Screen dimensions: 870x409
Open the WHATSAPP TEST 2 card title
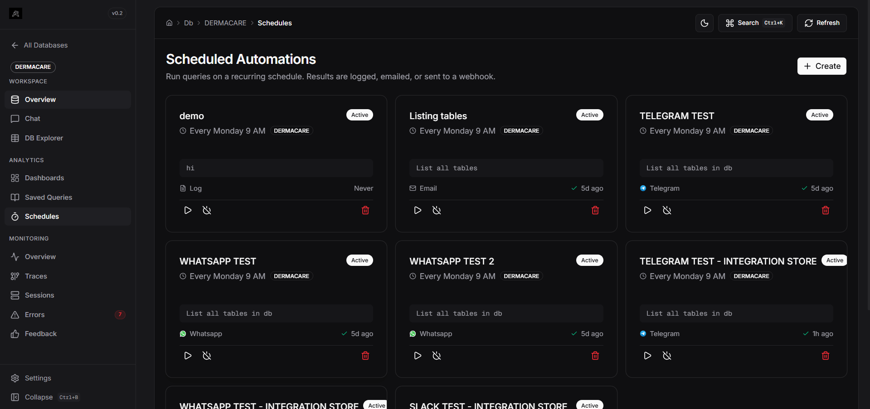452,261
